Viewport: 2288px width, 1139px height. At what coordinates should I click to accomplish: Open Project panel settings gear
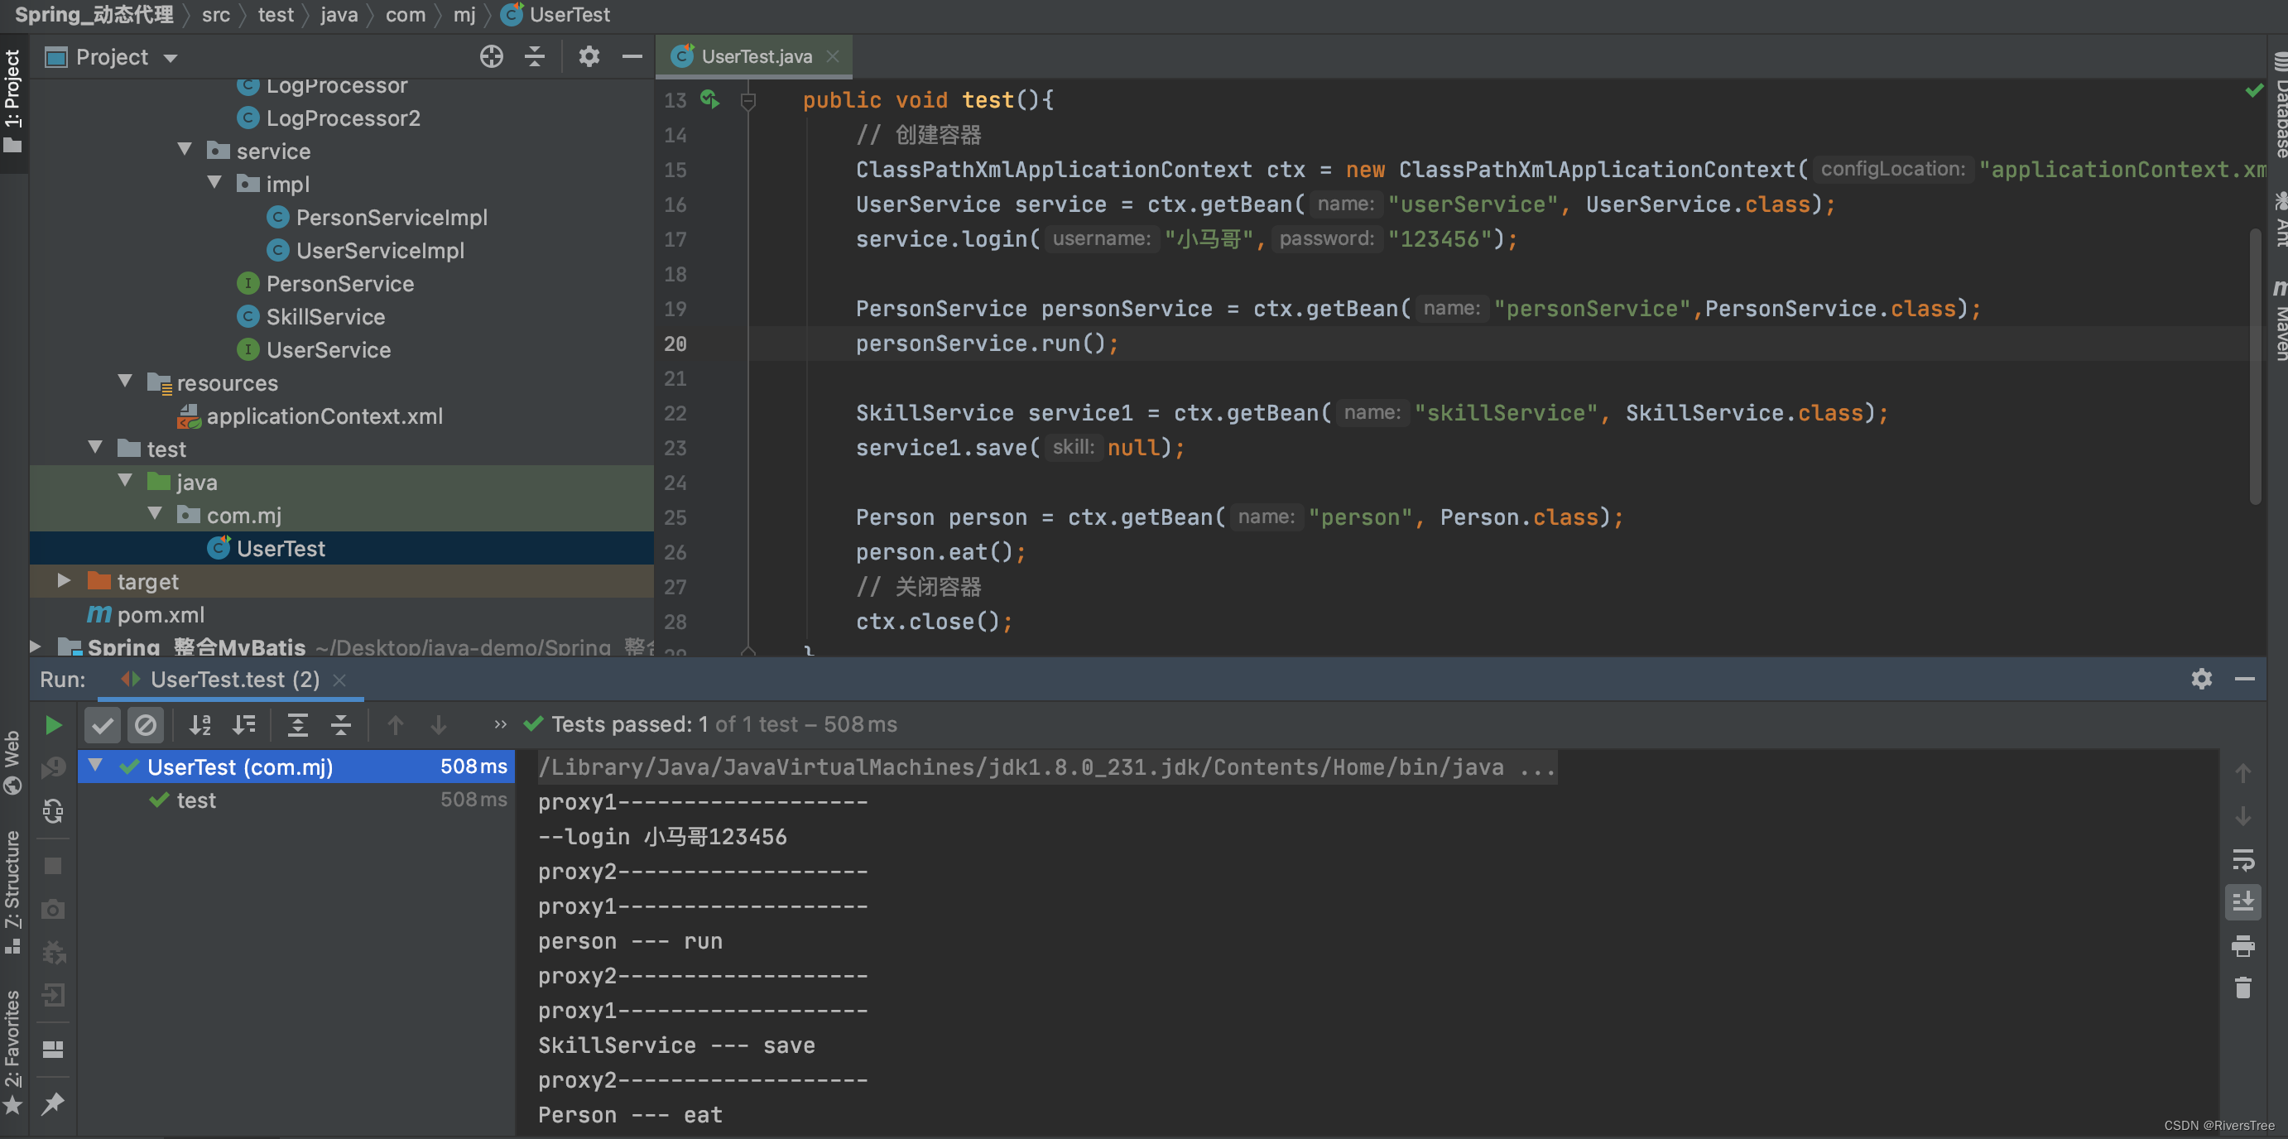pos(589,57)
